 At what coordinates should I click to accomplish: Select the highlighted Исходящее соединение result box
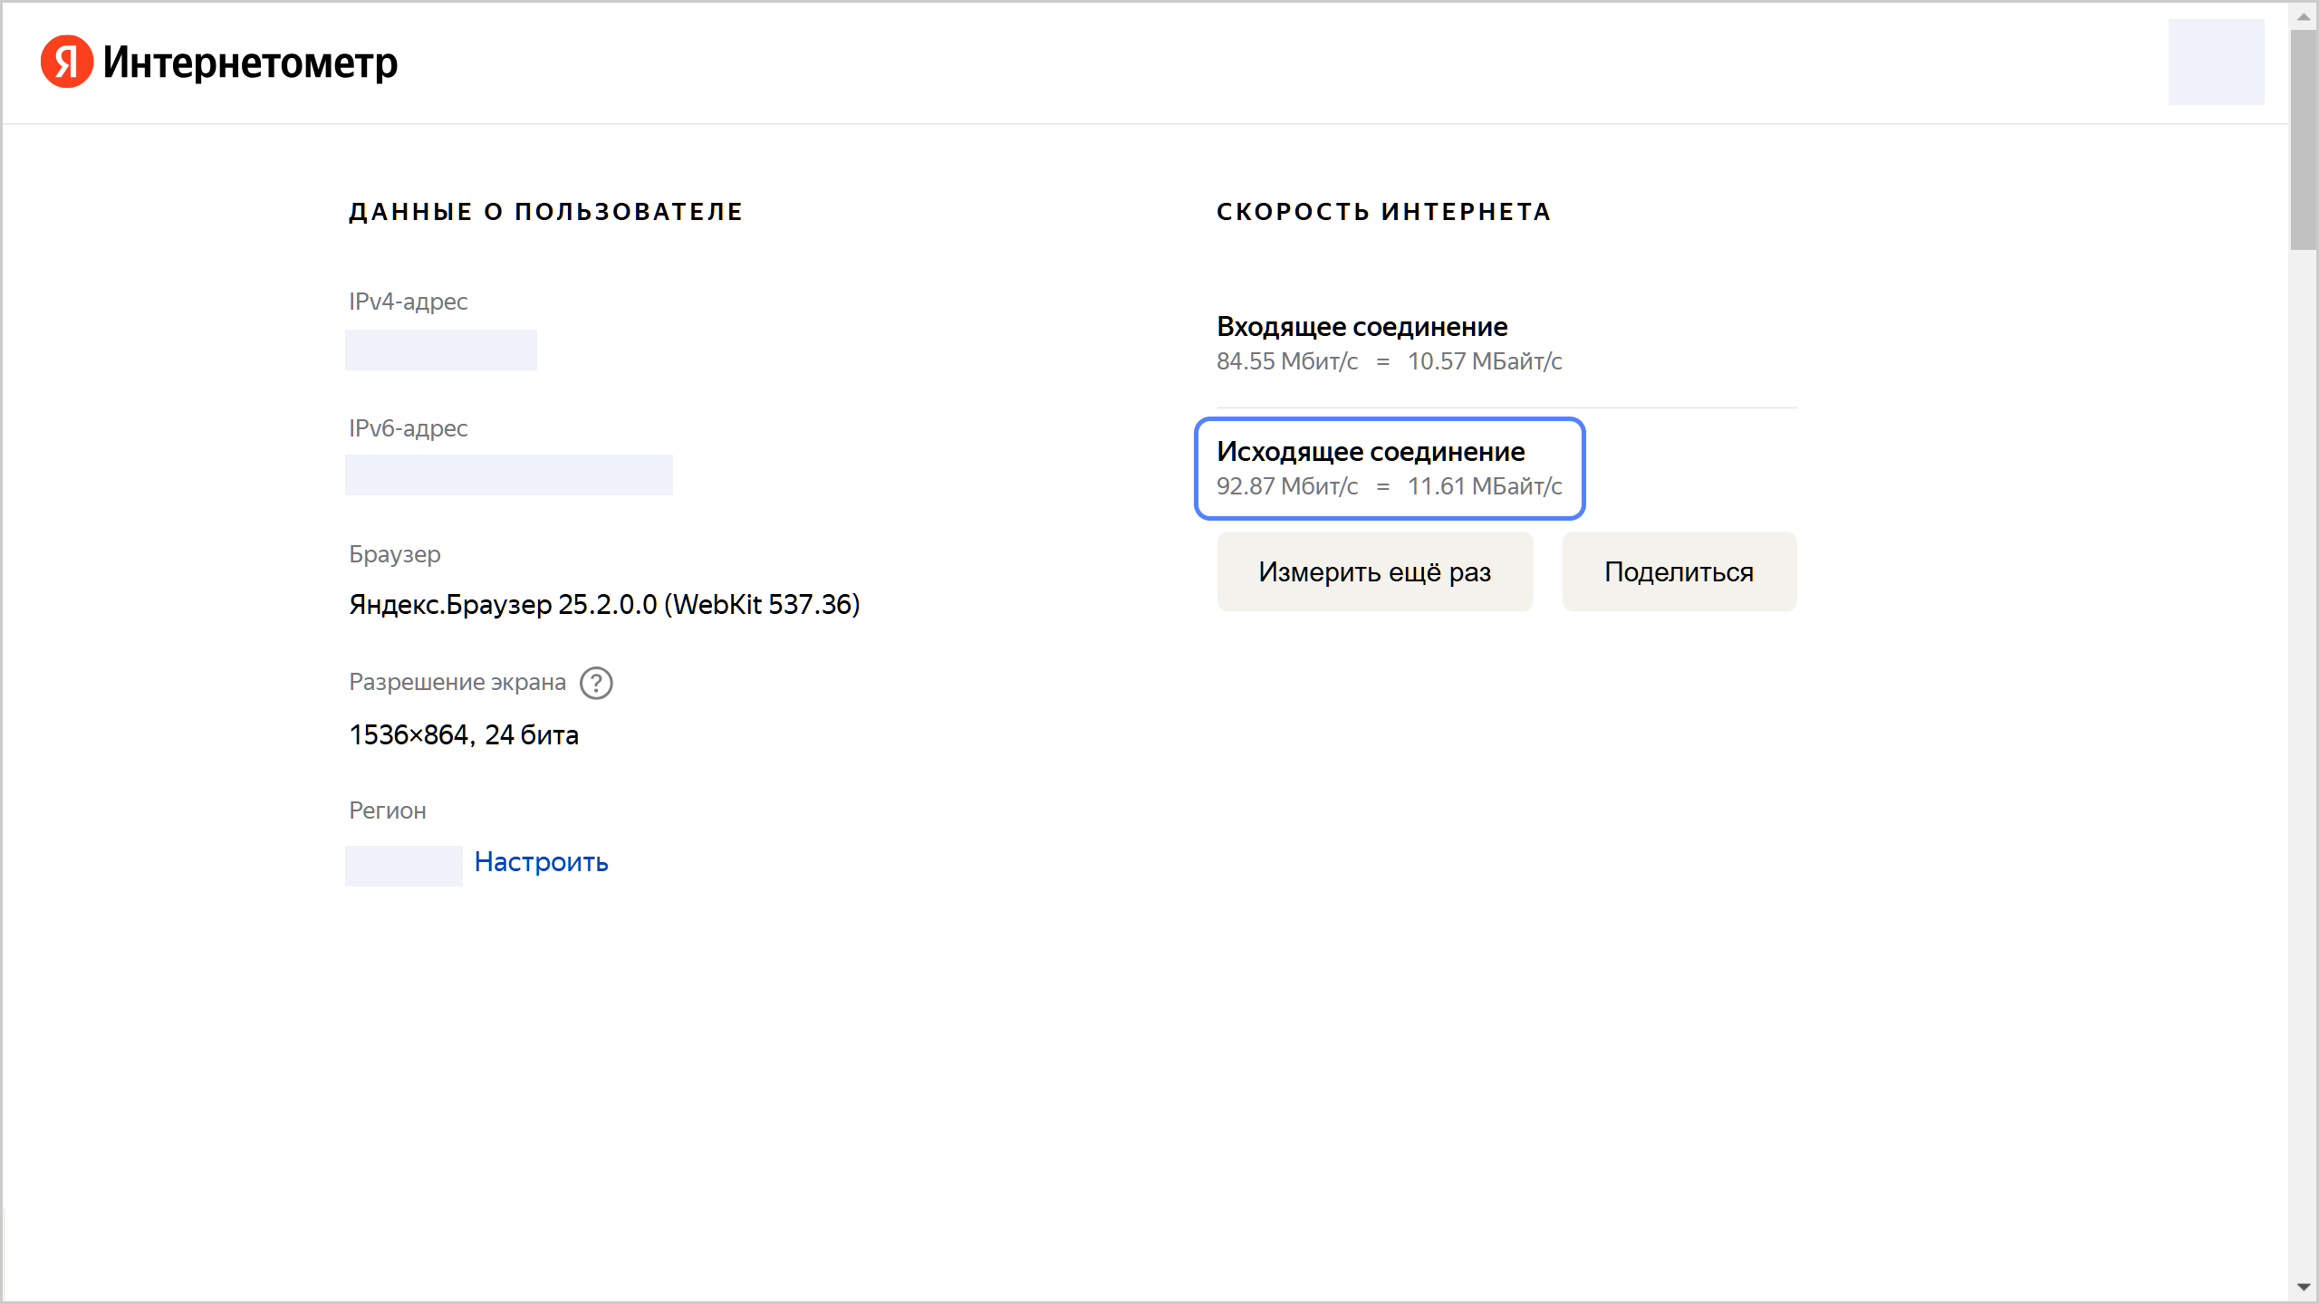pos(1390,469)
